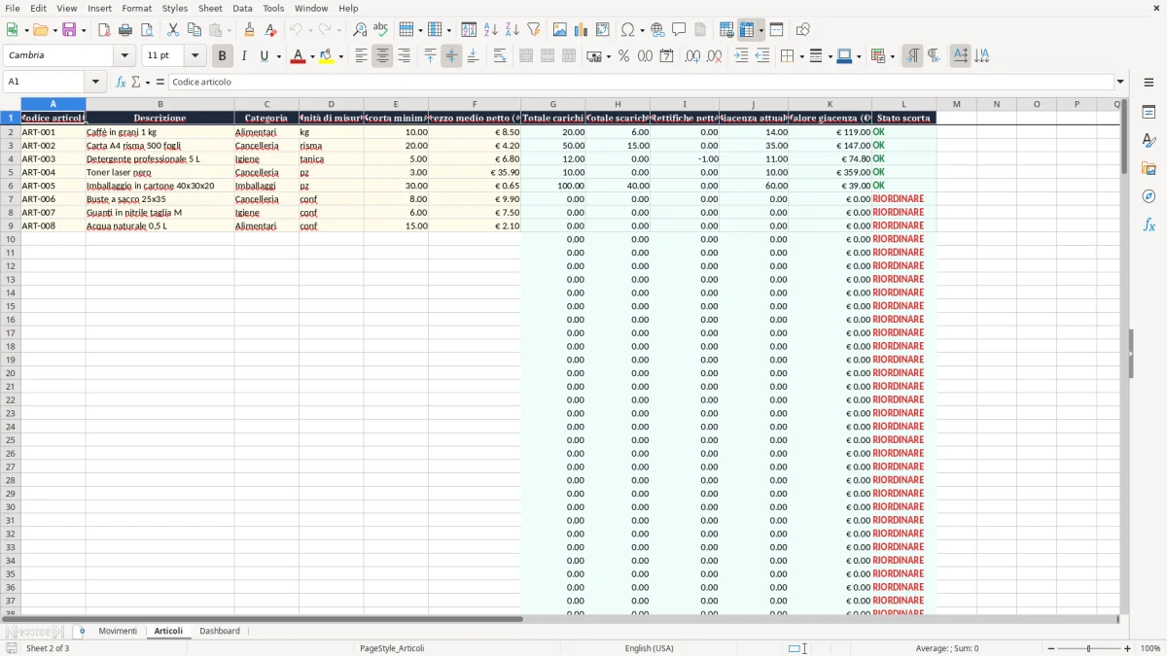The width and height of the screenshot is (1167, 656).
Task: Open Draw Functions shapes icon
Action: coord(803,30)
